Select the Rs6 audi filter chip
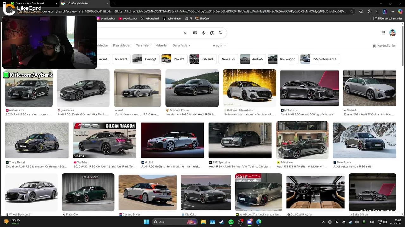The height and width of the screenshot is (227, 405). 203,59
